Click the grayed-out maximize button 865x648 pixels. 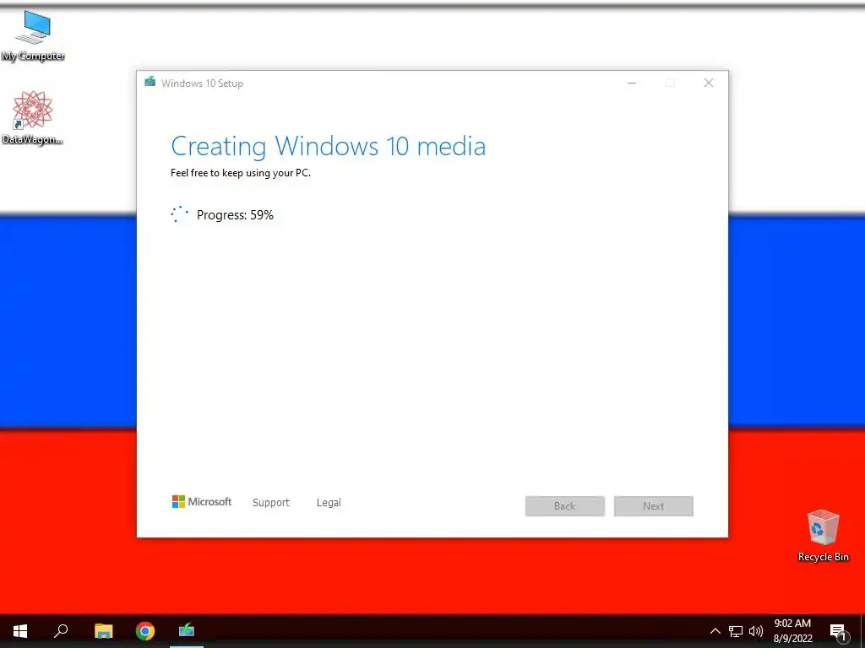click(670, 84)
